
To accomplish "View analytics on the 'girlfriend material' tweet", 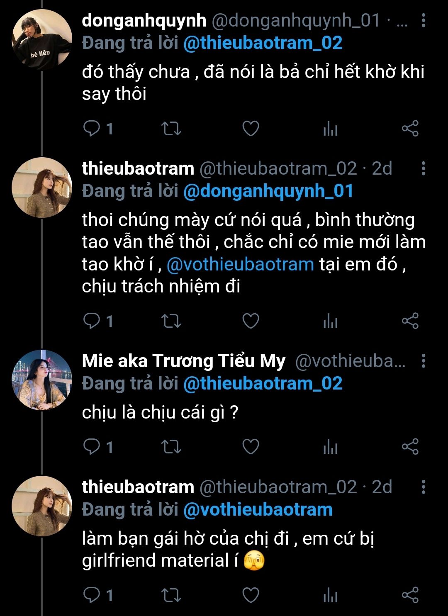I will click(330, 596).
